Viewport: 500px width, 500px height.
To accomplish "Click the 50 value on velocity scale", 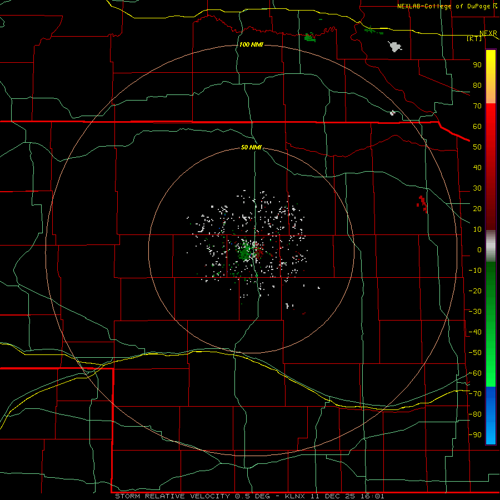I will pos(477,147).
